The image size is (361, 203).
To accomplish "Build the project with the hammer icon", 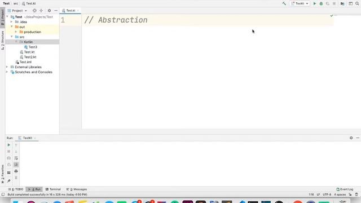I will pos(284,3).
